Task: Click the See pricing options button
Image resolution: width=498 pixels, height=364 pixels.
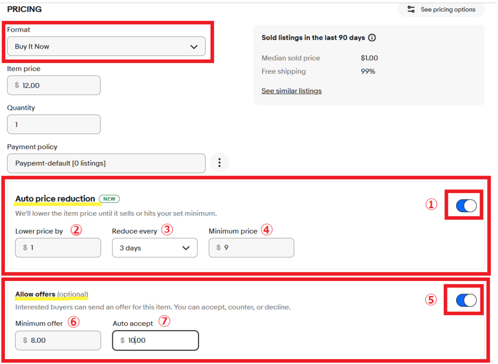Action: pos(442,10)
